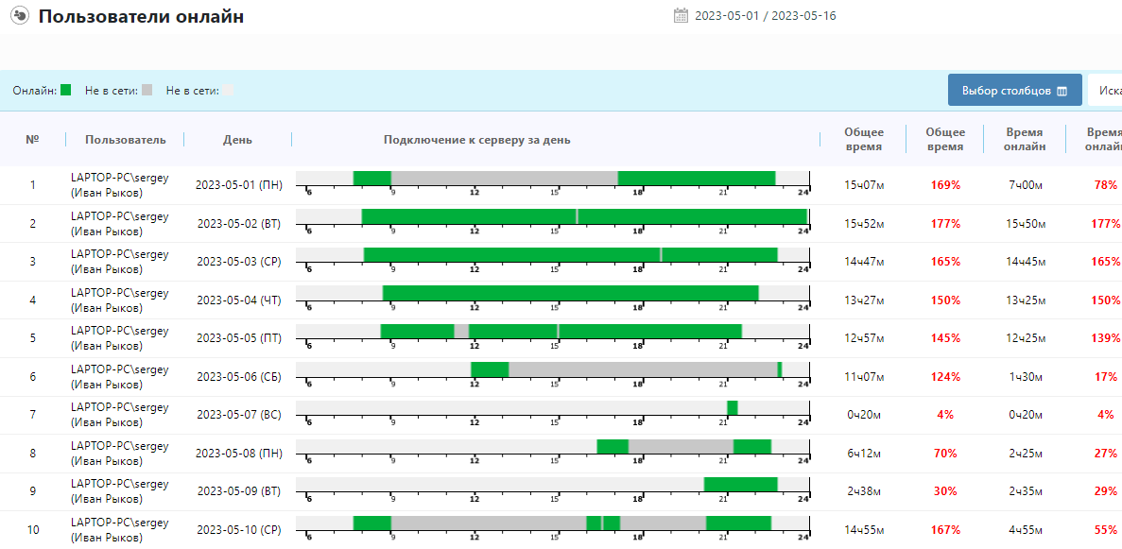
Task: Click into the search field right of the columns button
Action: click(1106, 91)
